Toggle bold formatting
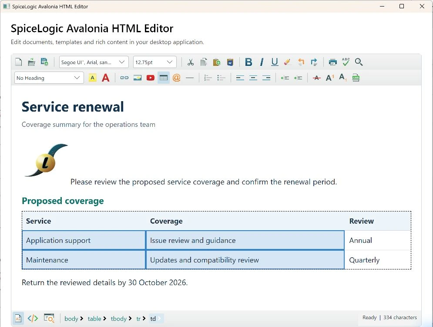The image size is (433, 327). (x=248, y=62)
